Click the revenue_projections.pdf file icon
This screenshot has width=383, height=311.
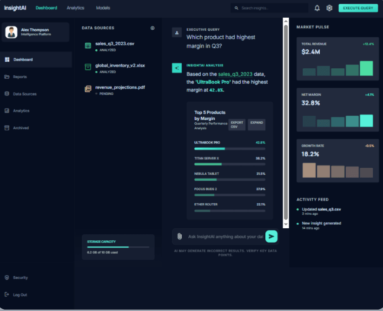click(88, 89)
